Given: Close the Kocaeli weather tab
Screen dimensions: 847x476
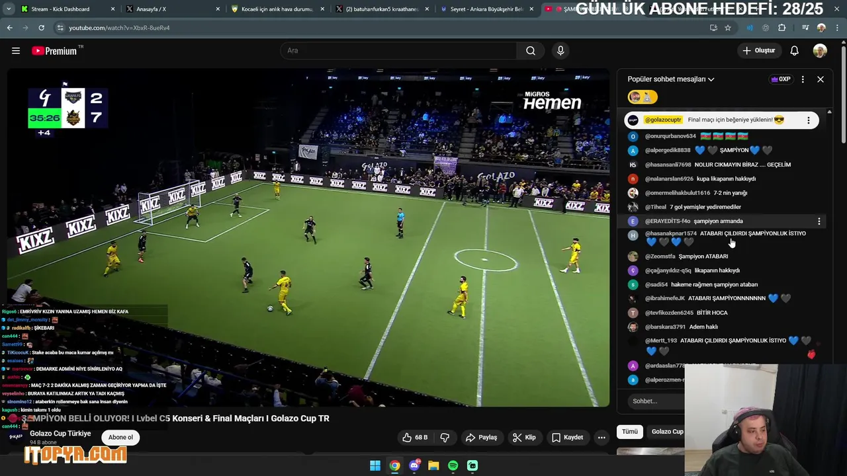Looking at the screenshot, I should (x=323, y=9).
